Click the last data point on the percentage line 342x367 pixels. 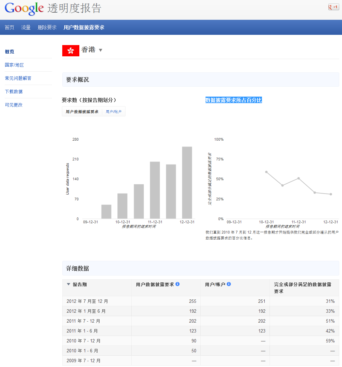click(331, 194)
